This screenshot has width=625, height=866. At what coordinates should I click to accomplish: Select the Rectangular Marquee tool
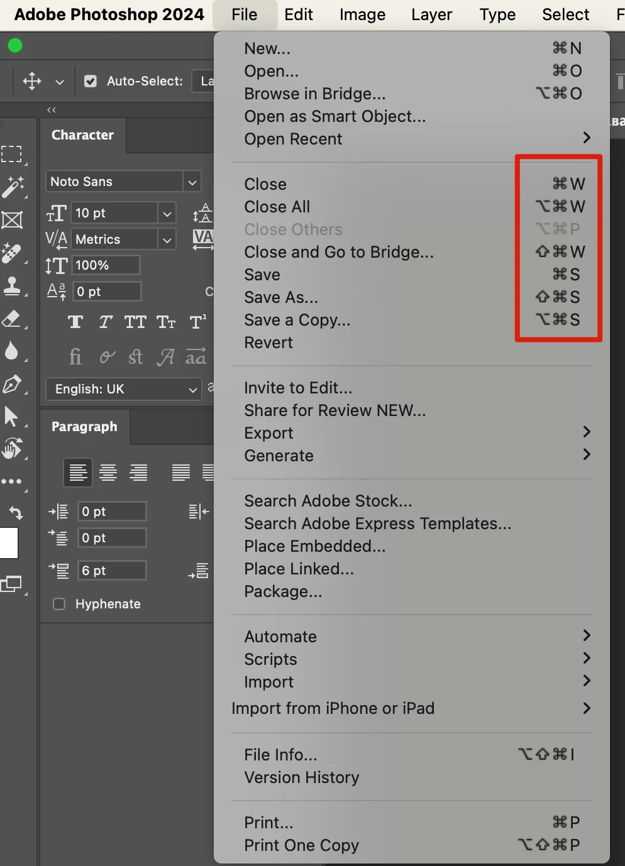11,154
